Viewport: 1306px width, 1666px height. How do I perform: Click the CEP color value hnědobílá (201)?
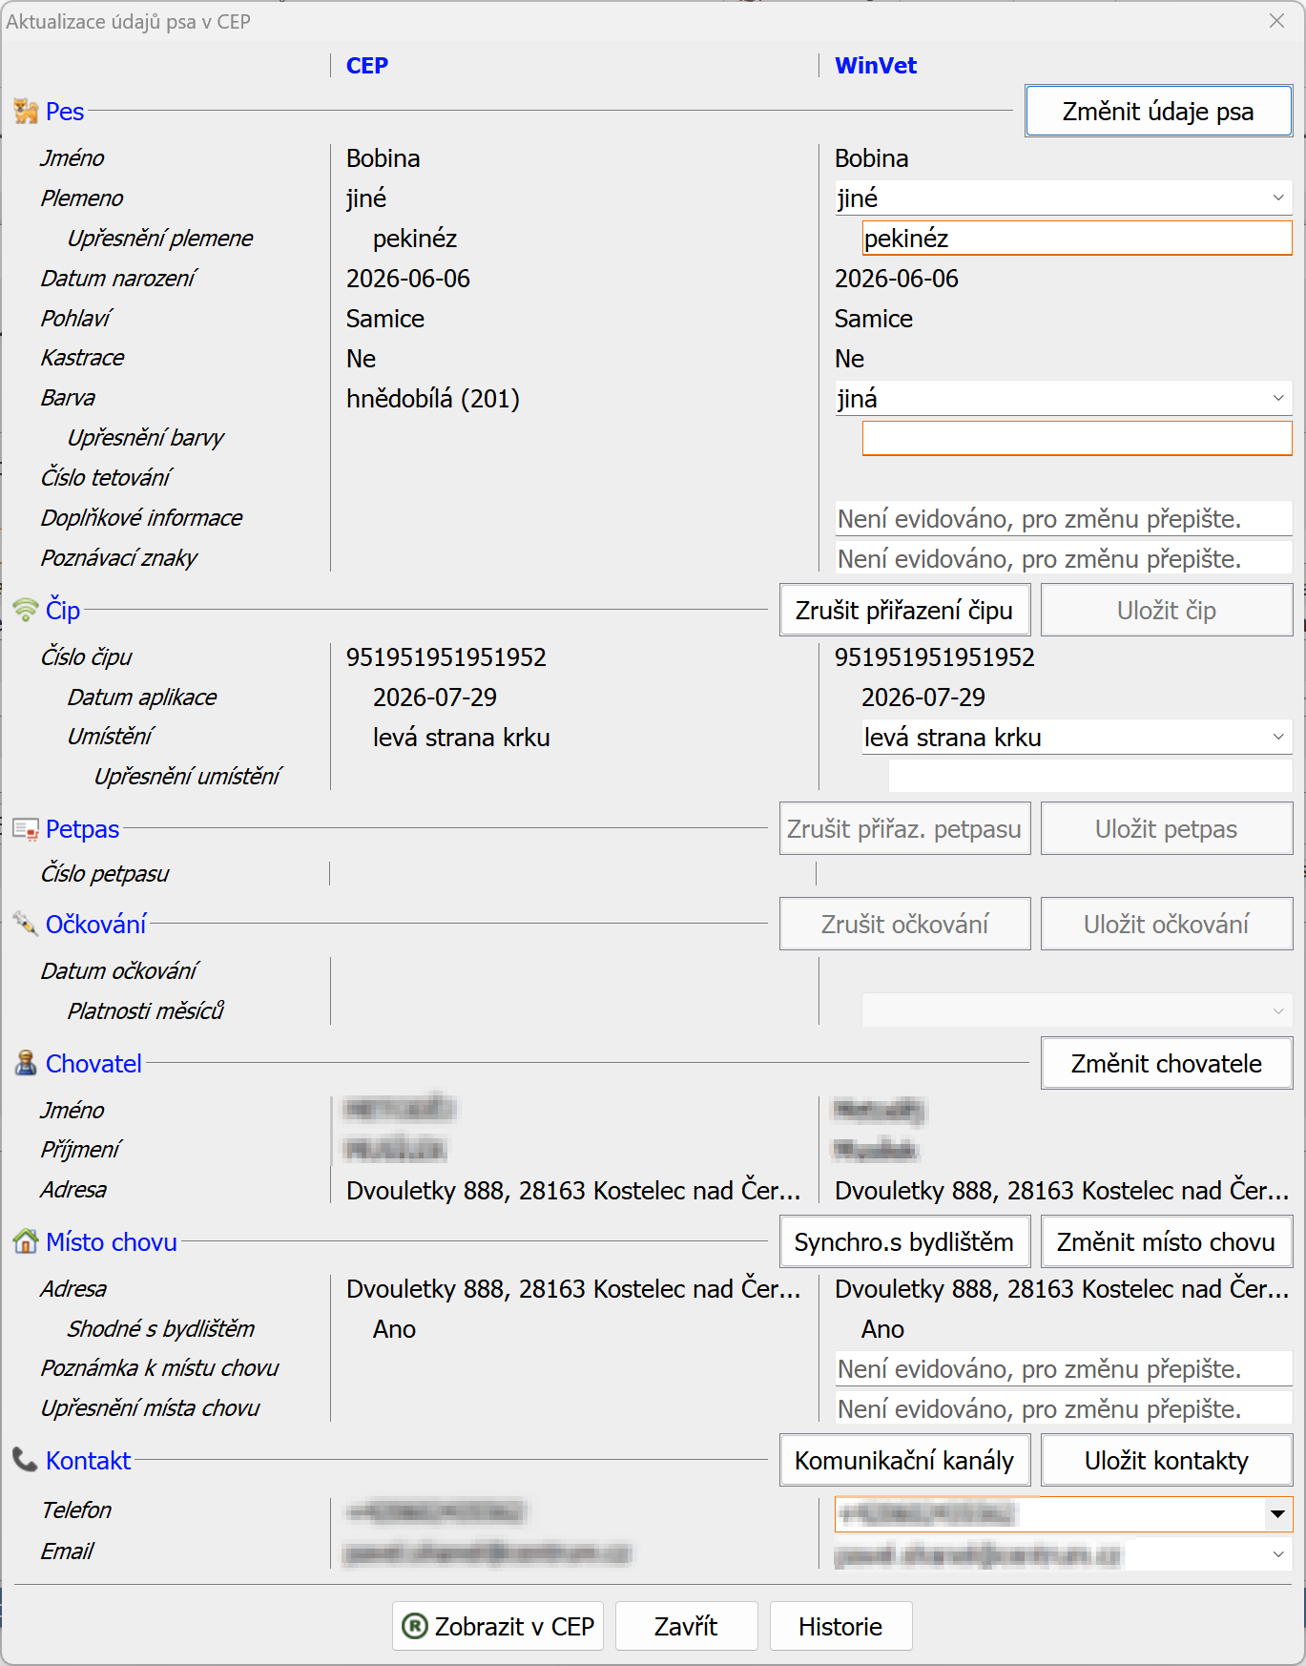tap(433, 399)
